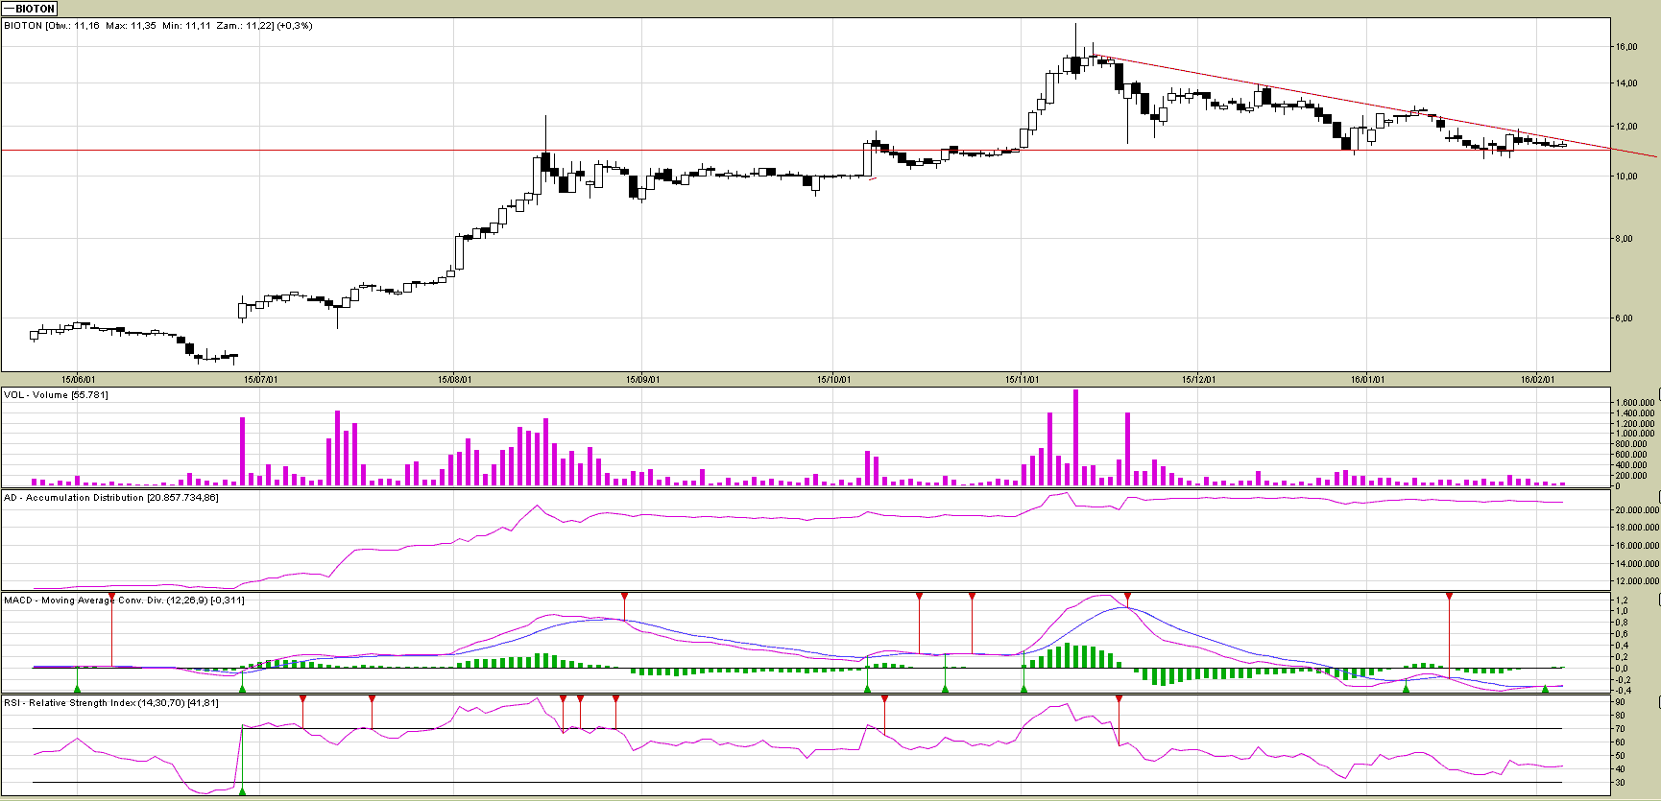Click the green buy arrow in RSI panel
The width and height of the screenshot is (1661, 801).
click(242, 789)
